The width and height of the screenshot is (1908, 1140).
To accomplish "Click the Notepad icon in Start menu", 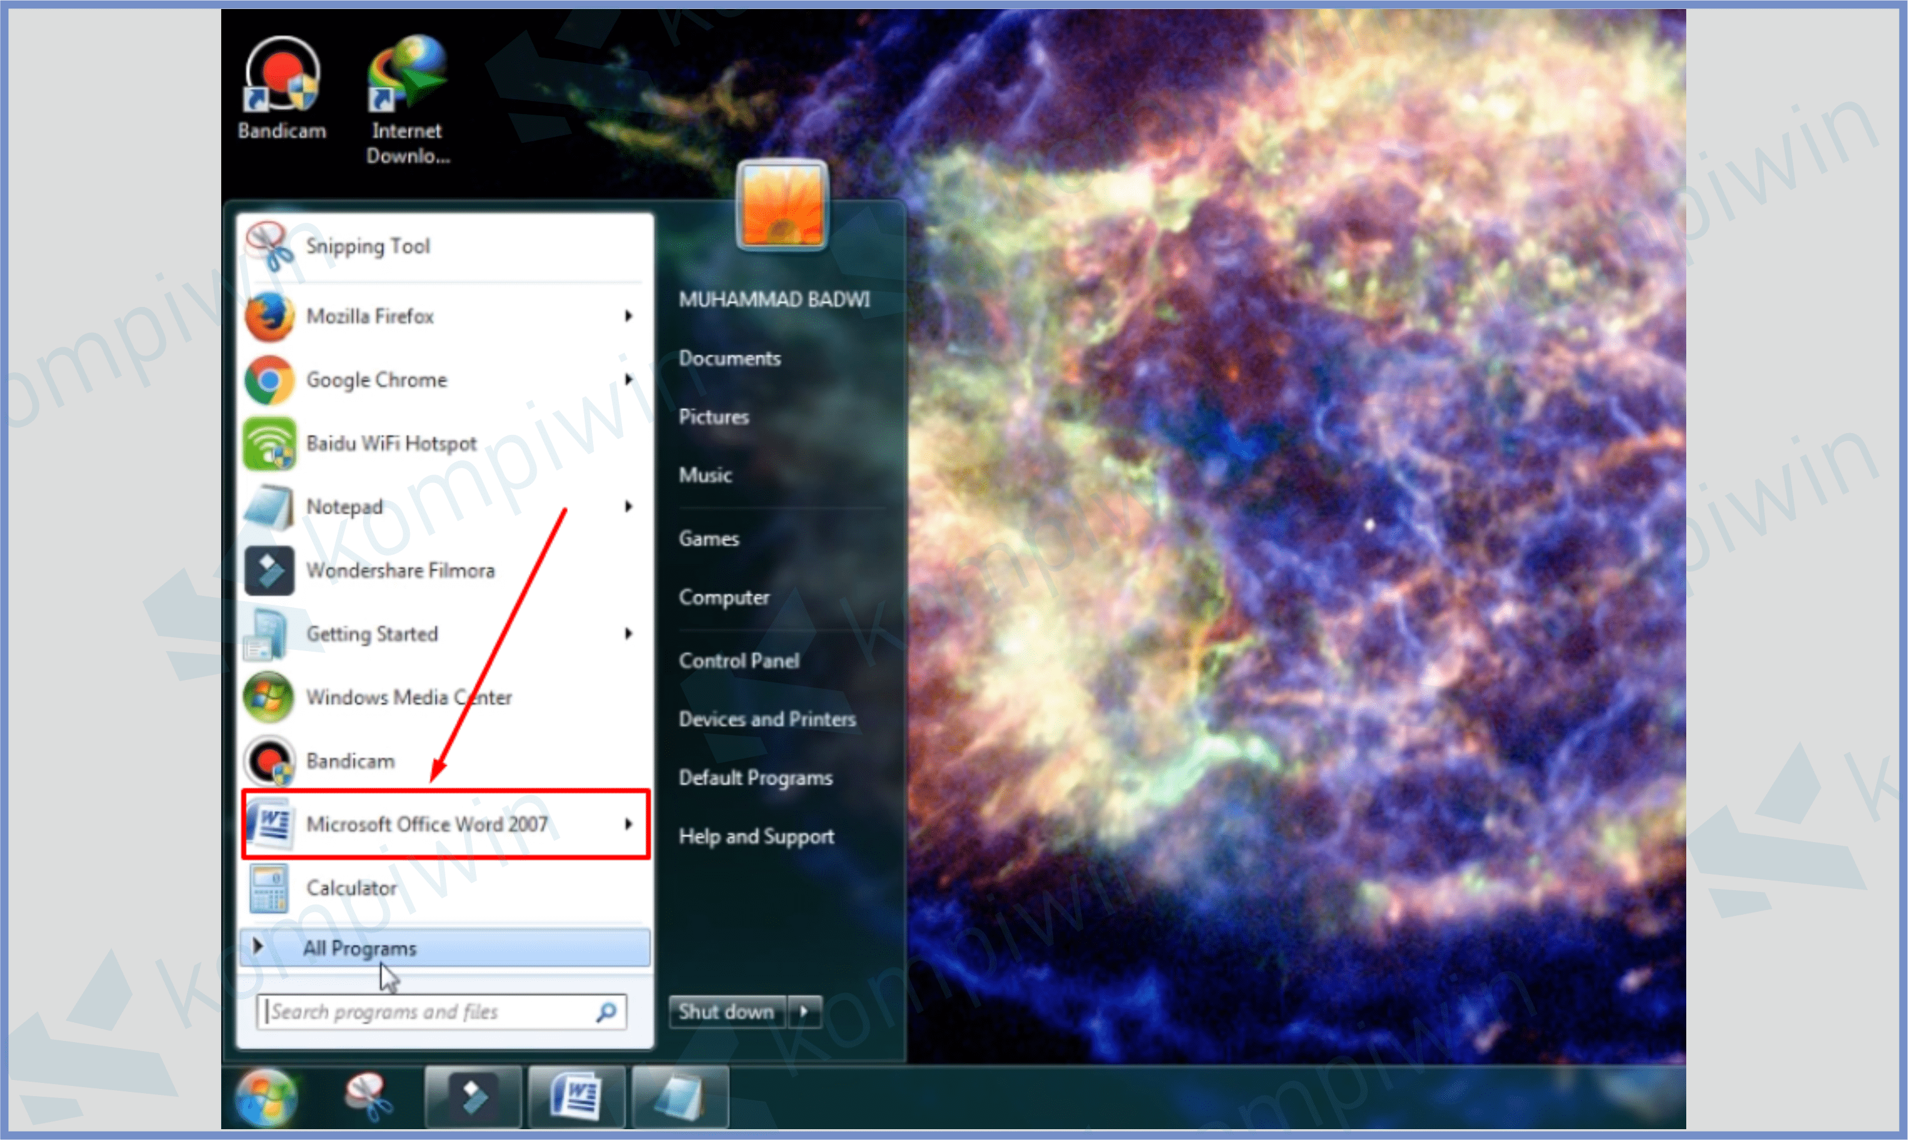I will 269,507.
